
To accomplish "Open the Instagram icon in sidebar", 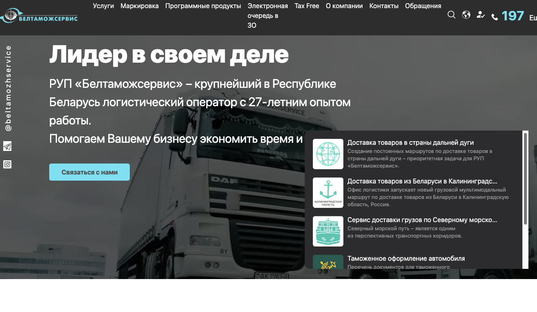I will [x=7, y=164].
